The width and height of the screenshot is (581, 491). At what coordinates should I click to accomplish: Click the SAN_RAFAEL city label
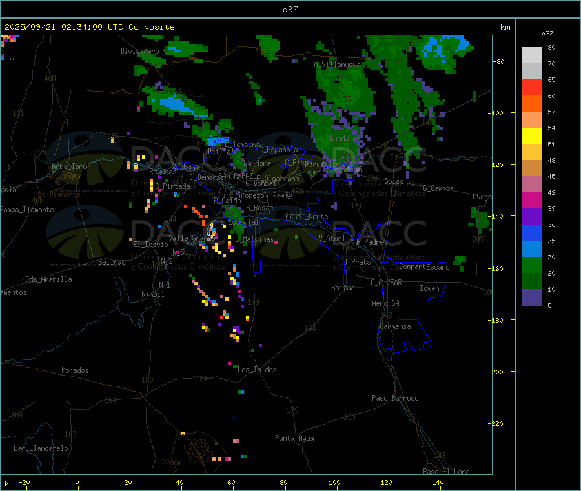tap(237, 175)
